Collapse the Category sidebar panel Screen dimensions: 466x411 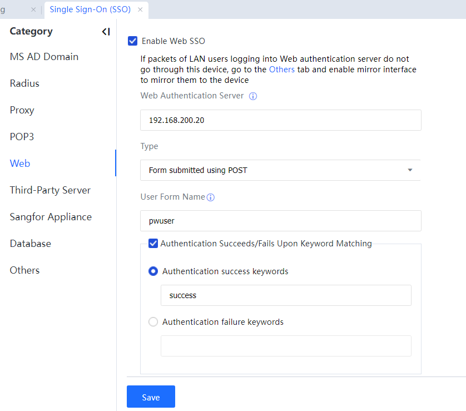pyautogui.click(x=106, y=32)
